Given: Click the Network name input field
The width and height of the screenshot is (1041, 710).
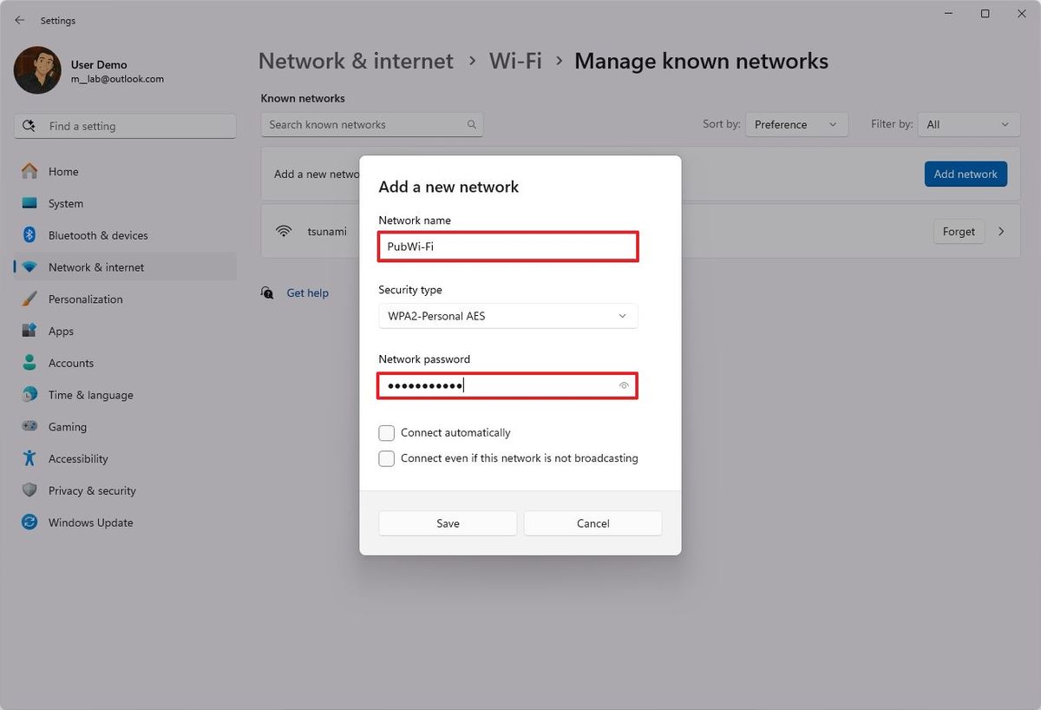Looking at the screenshot, I should pos(507,247).
